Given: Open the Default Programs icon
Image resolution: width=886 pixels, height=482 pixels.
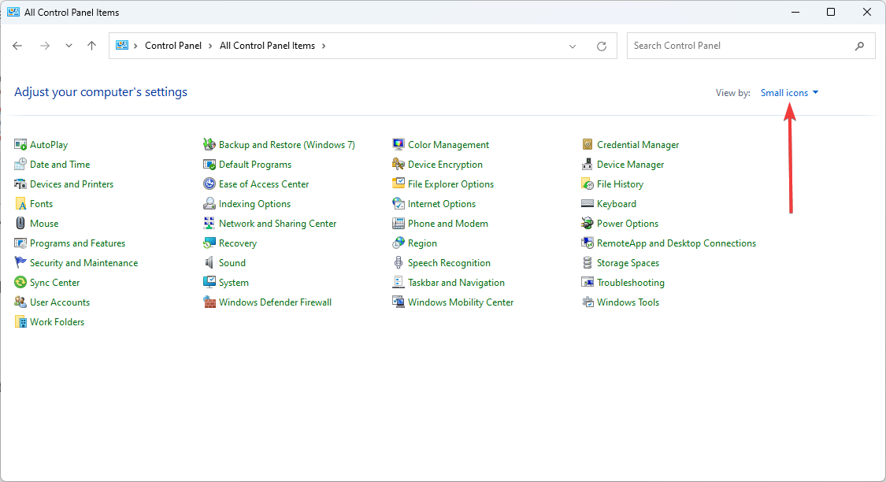Looking at the screenshot, I should coord(209,165).
